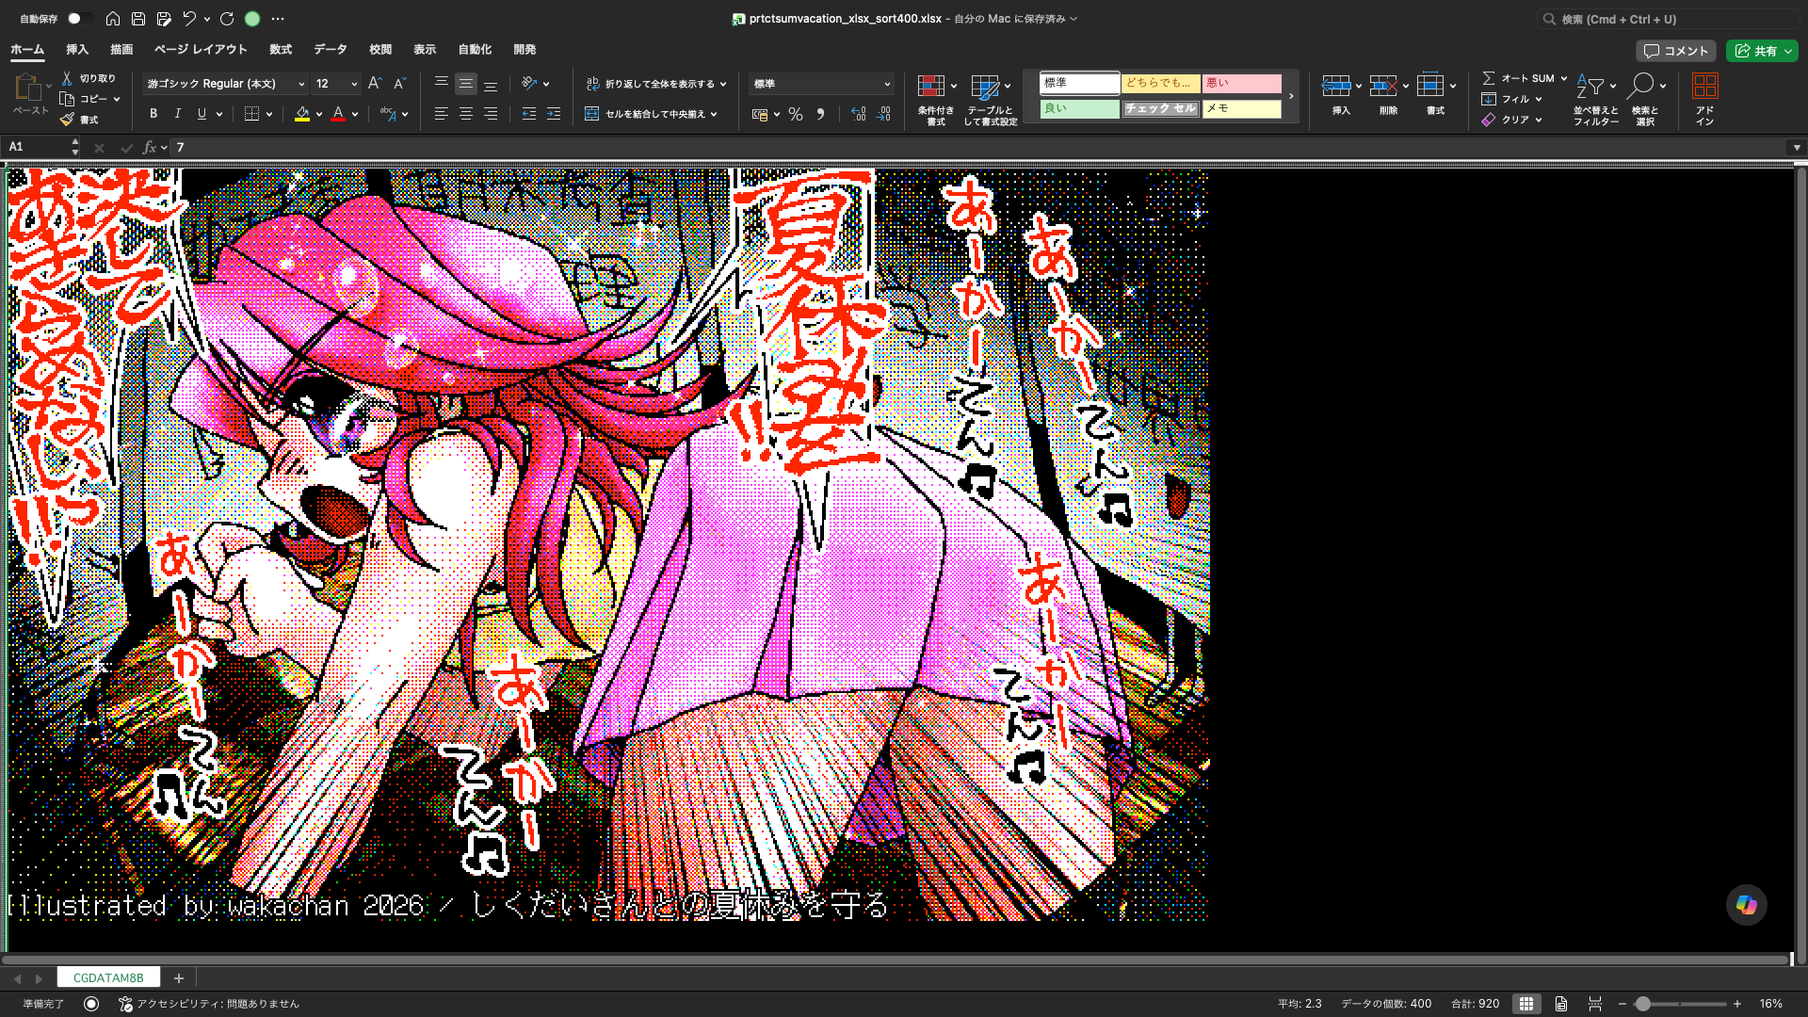Open the number format dropdown showing 標準

click(x=887, y=84)
